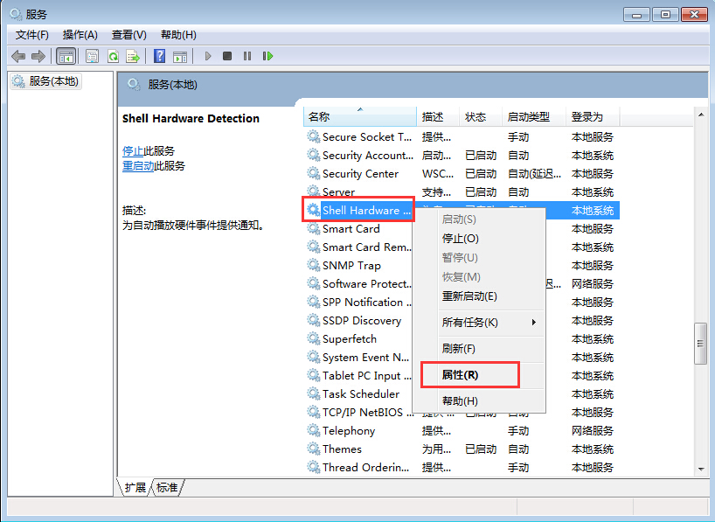The width and height of the screenshot is (715, 522).
Task: Click the blue Help question mark icon
Action: coord(159,56)
